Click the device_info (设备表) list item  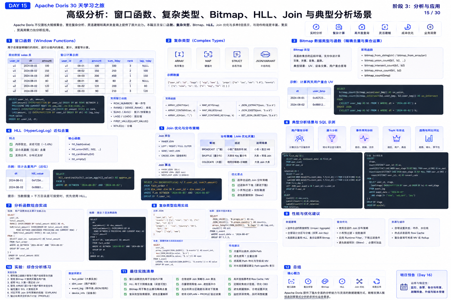click(84, 293)
